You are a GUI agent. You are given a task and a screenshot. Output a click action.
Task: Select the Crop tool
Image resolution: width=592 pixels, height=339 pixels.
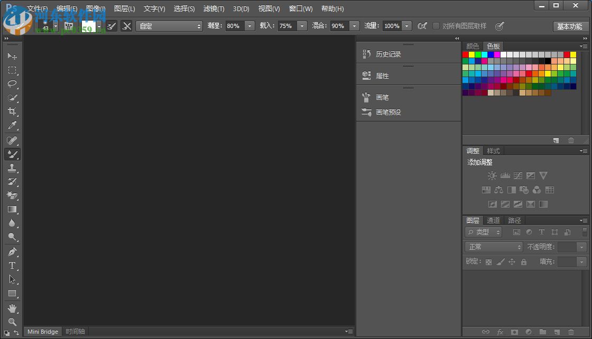[12, 112]
